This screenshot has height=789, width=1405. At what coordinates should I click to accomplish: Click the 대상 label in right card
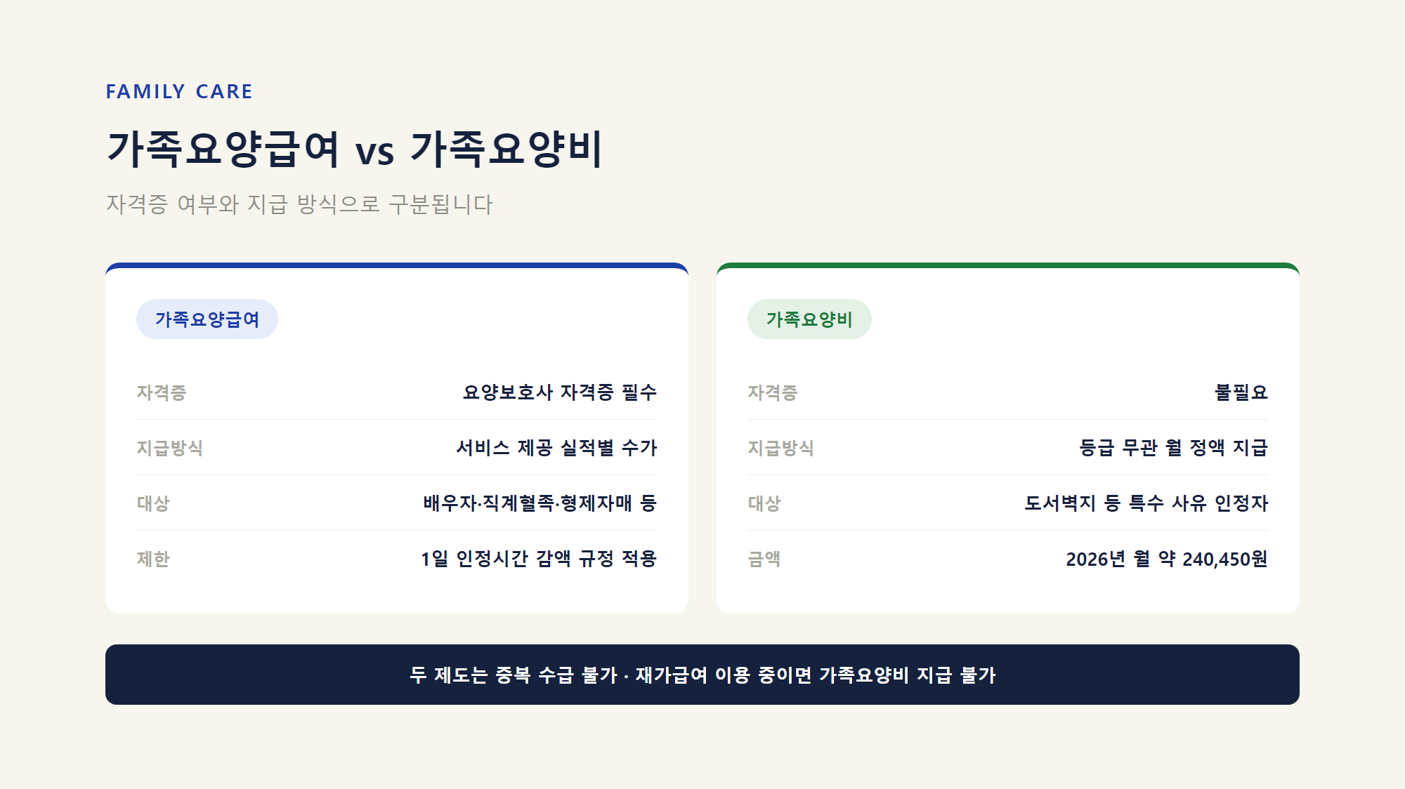[x=764, y=503]
